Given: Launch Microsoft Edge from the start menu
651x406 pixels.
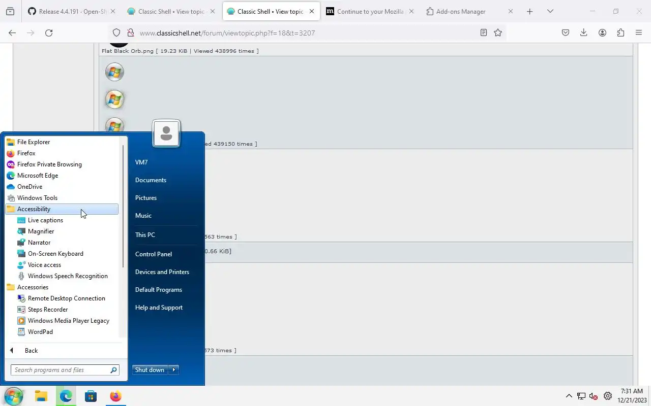Looking at the screenshot, I should [x=62, y=176].
